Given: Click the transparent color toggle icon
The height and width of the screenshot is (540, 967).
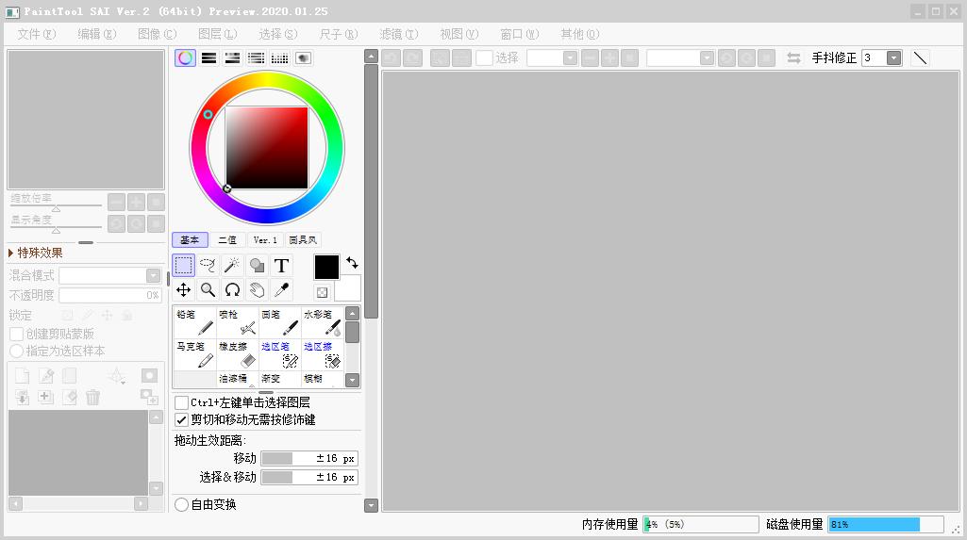Looking at the screenshot, I should [322, 292].
